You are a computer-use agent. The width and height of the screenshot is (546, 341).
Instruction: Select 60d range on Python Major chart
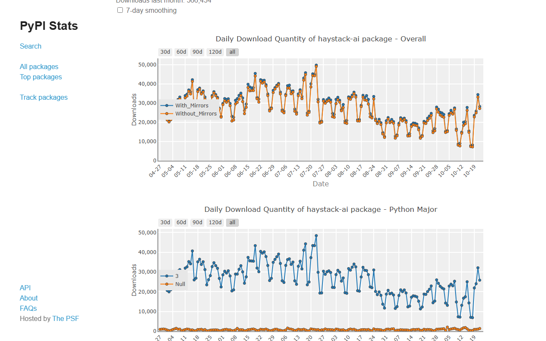click(x=181, y=223)
